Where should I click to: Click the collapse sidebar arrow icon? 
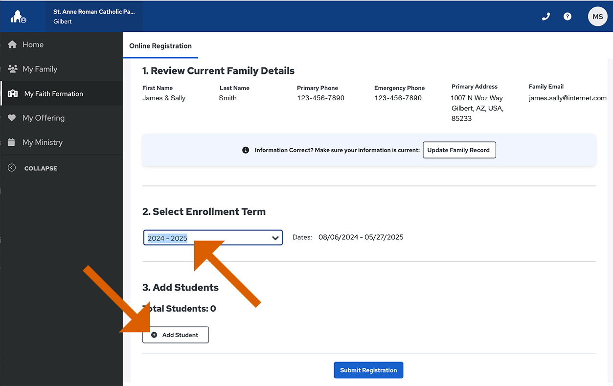[12, 168]
